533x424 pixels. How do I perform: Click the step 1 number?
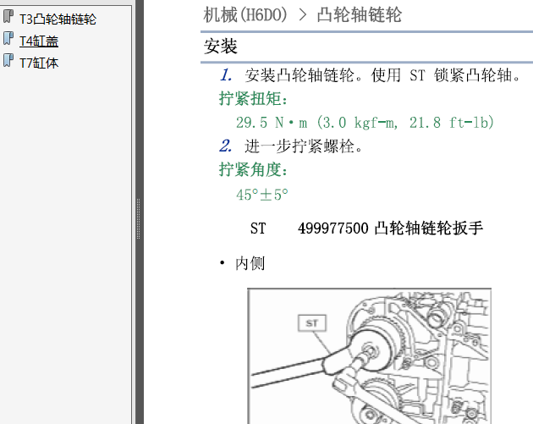click(x=226, y=74)
